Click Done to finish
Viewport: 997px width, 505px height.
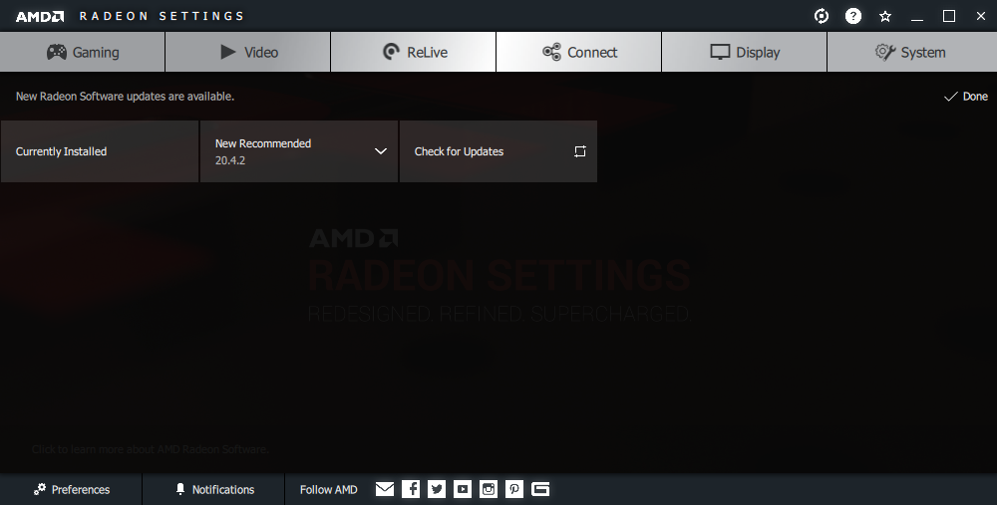(966, 97)
